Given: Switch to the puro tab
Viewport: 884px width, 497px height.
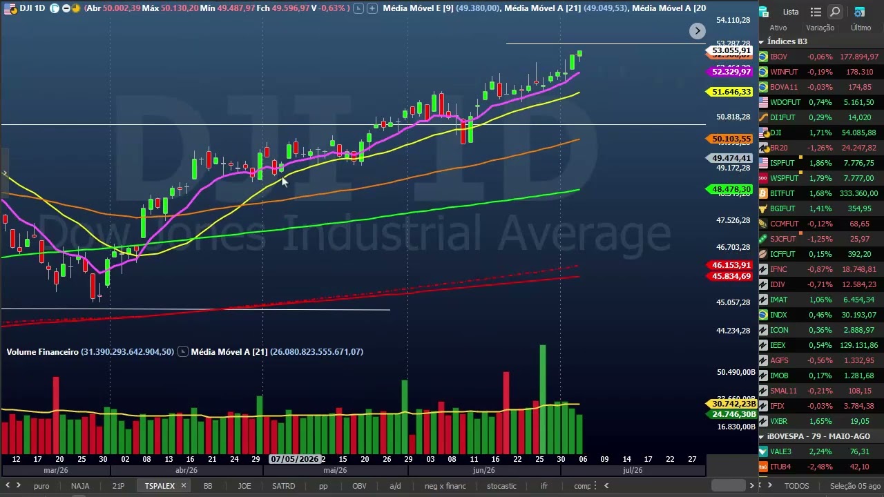Looking at the screenshot, I should [x=41, y=486].
